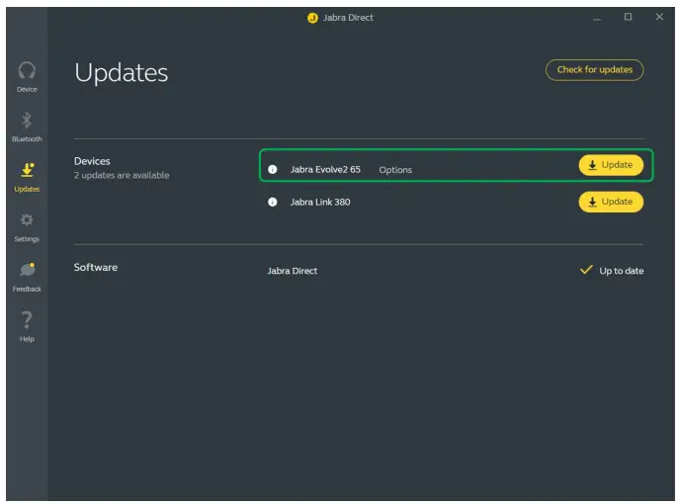
Task: Update the Jabra Link 380 firmware
Action: pos(611,202)
